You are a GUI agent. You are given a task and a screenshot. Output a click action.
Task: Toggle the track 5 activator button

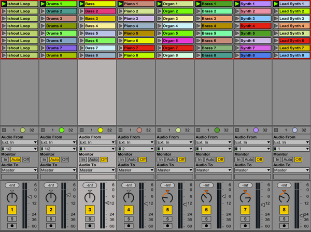(x=167, y=210)
